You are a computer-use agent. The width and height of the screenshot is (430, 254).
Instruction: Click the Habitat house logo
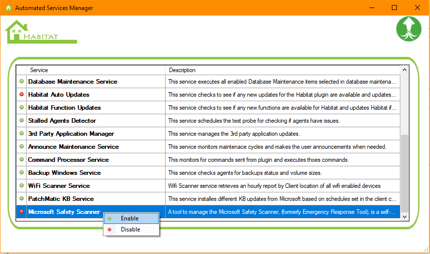pyautogui.click(x=41, y=32)
